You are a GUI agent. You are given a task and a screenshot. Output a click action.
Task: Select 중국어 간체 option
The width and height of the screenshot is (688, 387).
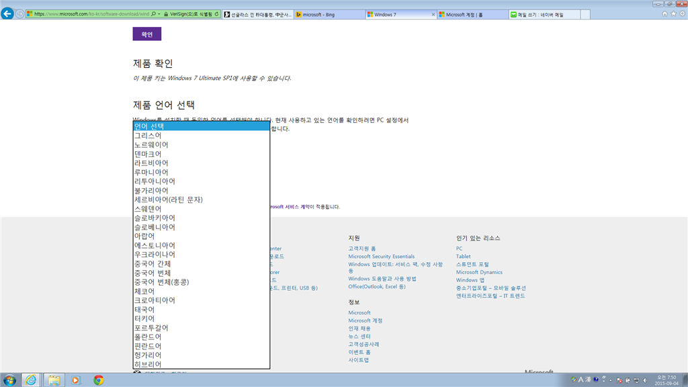tap(202, 263)
